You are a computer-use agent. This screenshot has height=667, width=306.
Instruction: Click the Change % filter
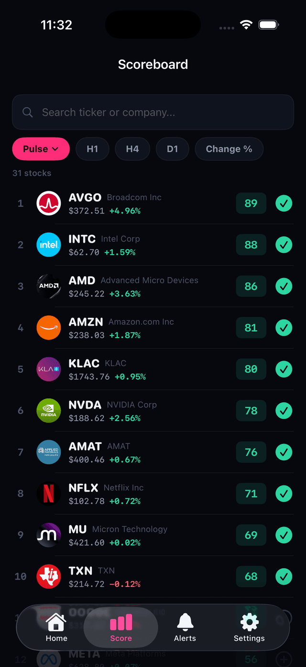(x=229, y=149)
